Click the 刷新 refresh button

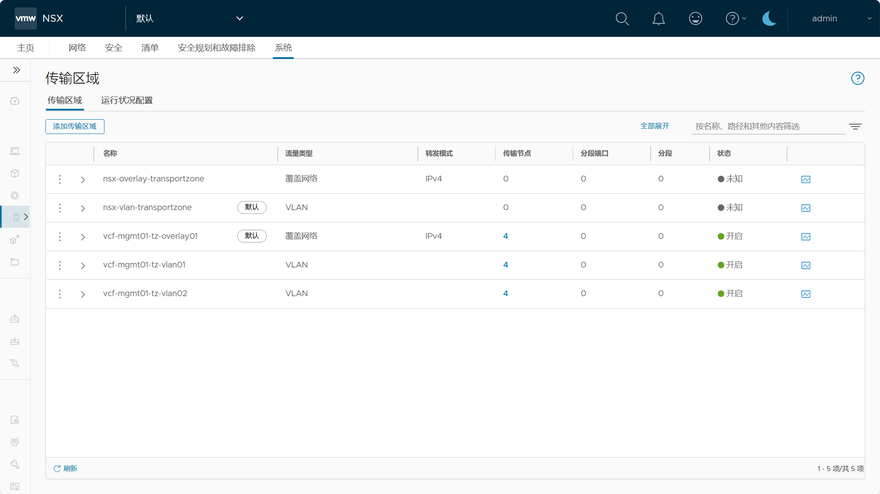(65, 468)
